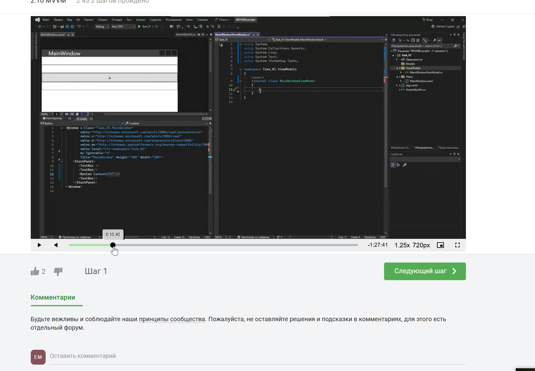Viewport: 535px width, 371px height.
Task: Play the video lesson
Action: point(39,245)
